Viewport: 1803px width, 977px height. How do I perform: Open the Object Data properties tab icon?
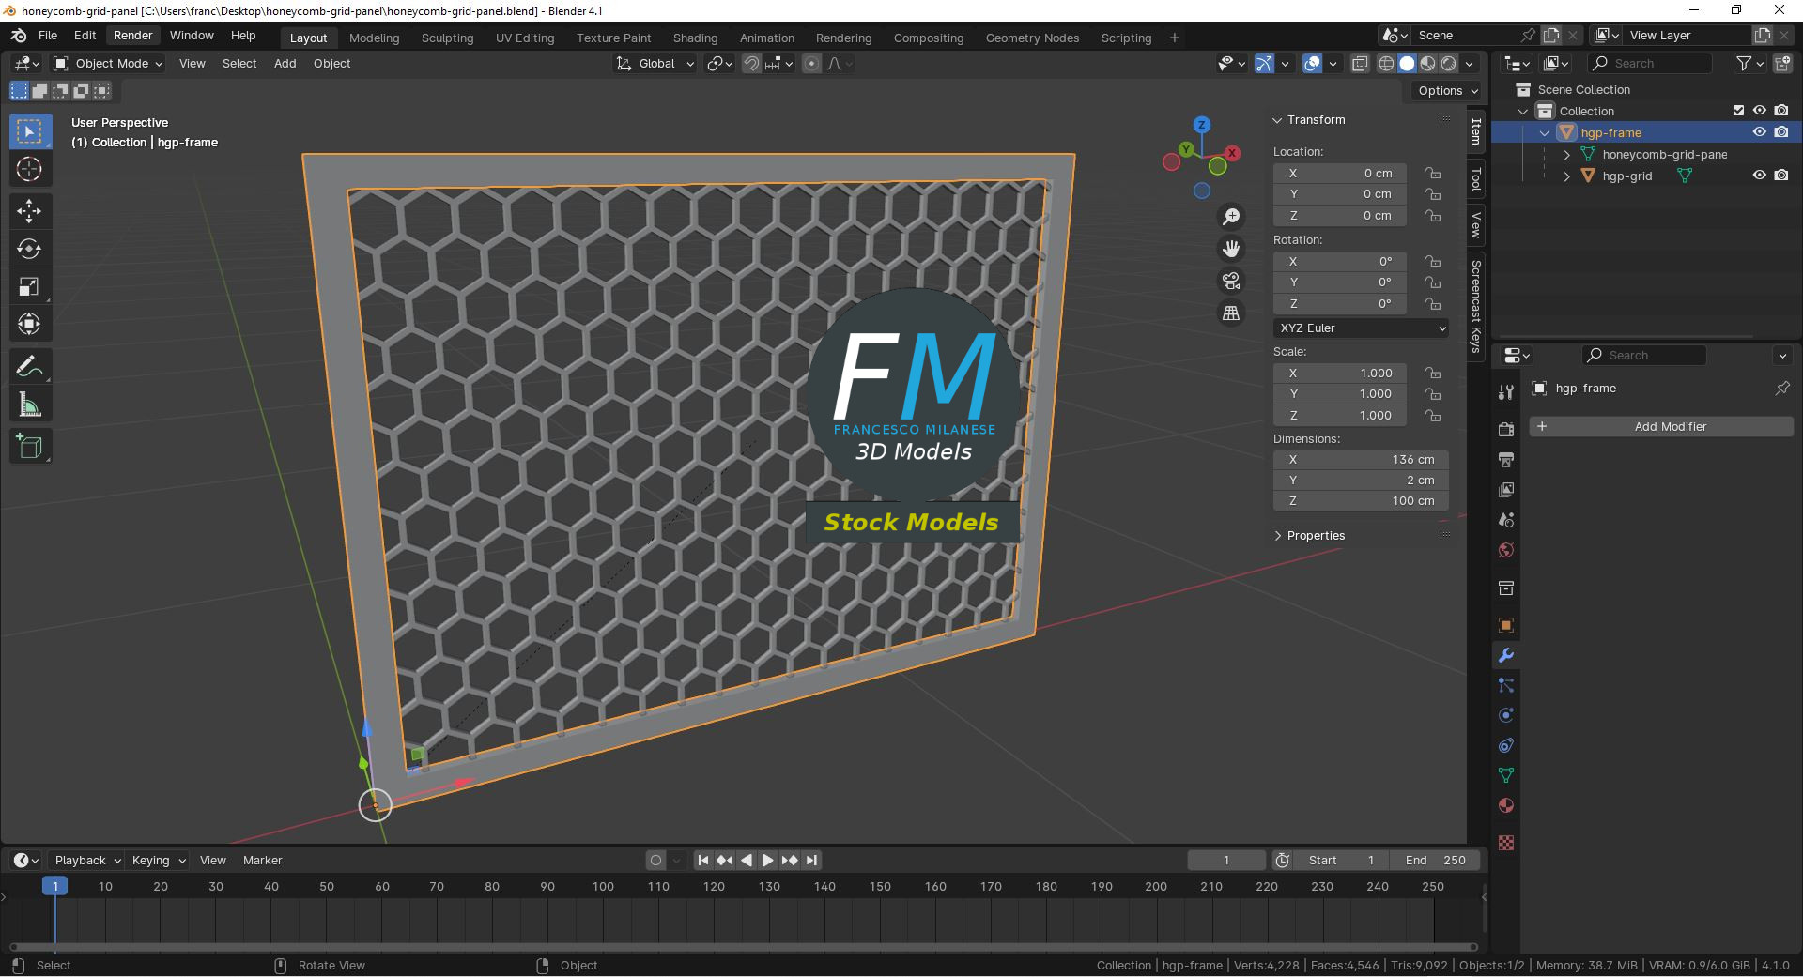point(1506,775)
